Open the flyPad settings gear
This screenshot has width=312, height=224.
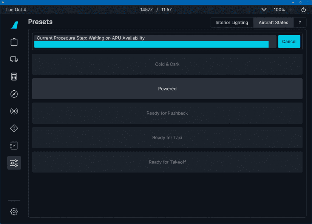click(14, 212)
